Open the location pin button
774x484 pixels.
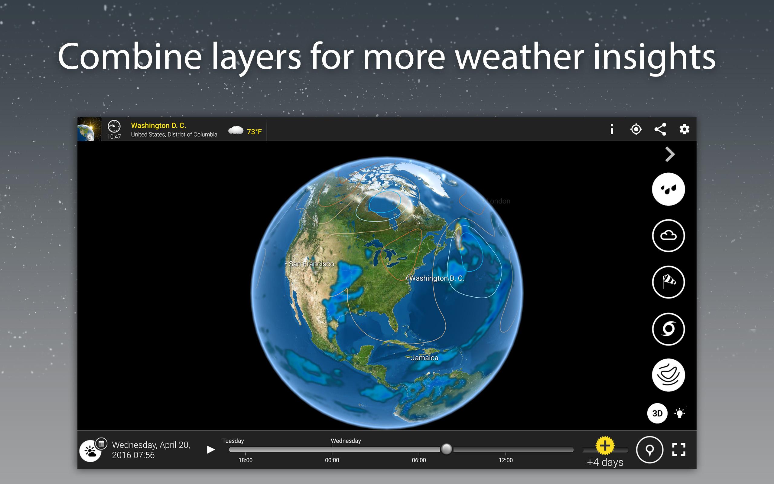(x=649, y=450)
